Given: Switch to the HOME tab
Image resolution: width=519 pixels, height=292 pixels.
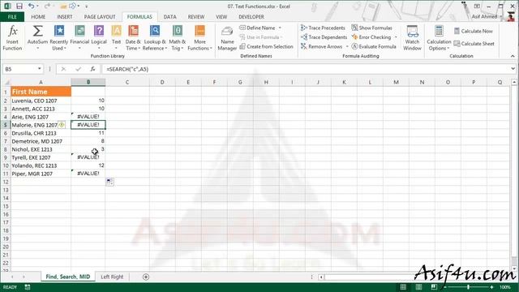Looking at the screenshot, I should click(38, 17).
